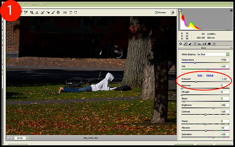Viewport: 235px width, 147px height.
Task: Select the Straighten tool
Action: click(37, 13)
